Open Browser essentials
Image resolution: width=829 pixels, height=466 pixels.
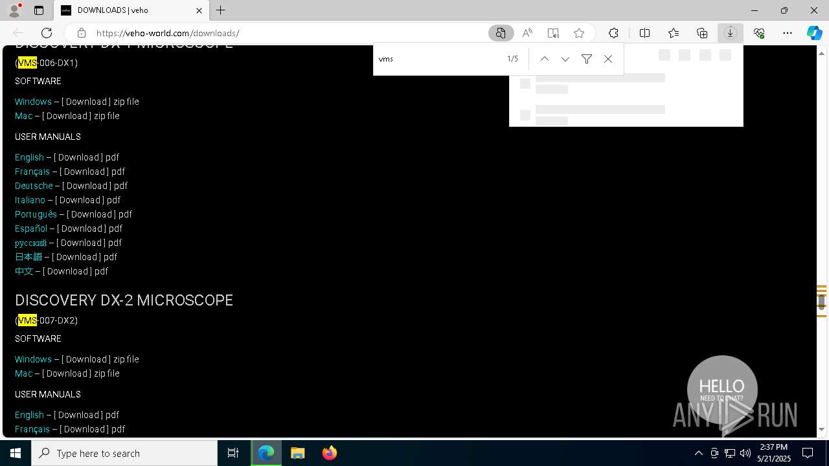[x=759, y=33]
